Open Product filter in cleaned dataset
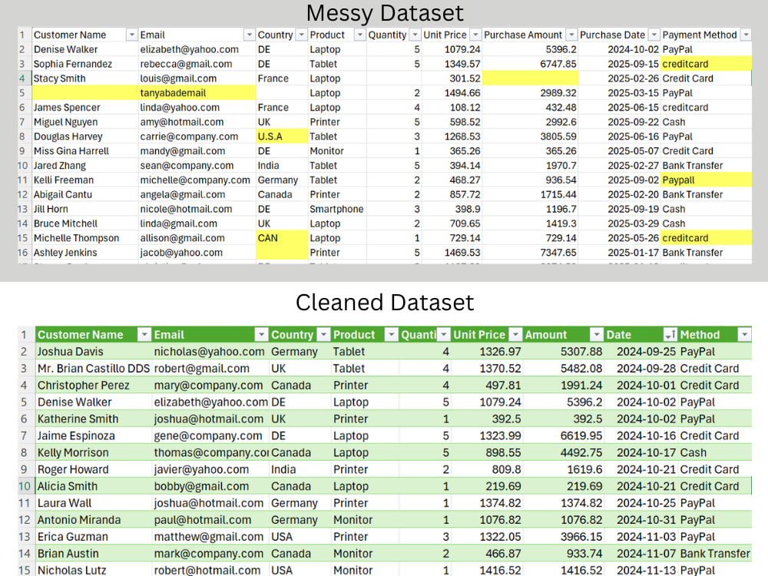 click(x=391, y=335)
